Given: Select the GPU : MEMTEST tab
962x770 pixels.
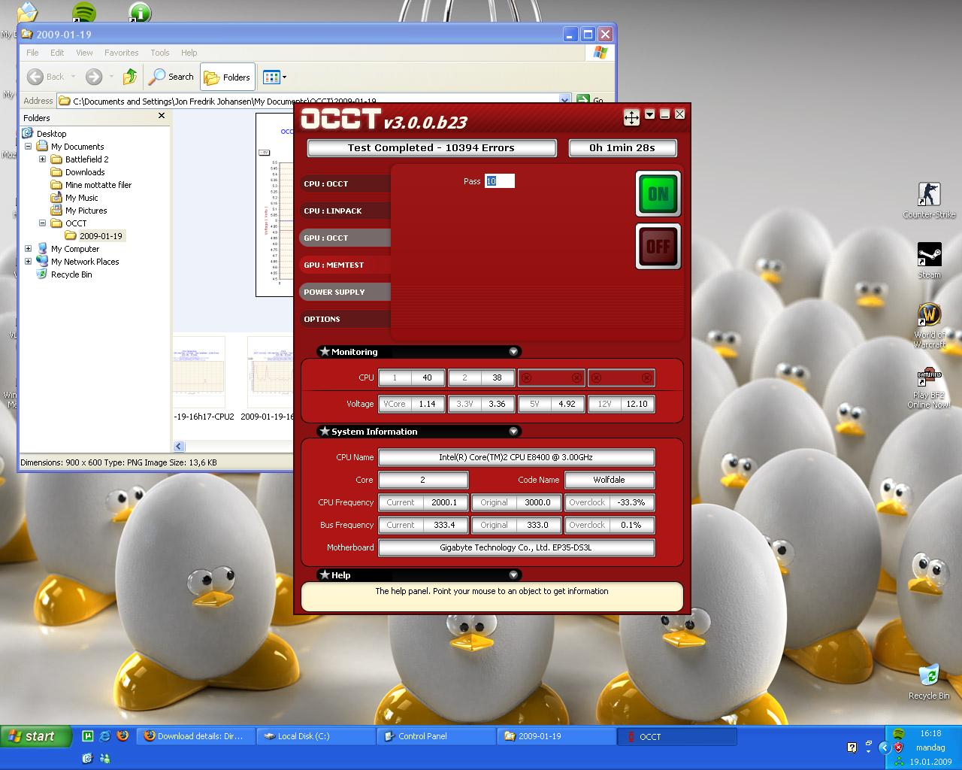Looking at the screenshot, I should point(346,265).
